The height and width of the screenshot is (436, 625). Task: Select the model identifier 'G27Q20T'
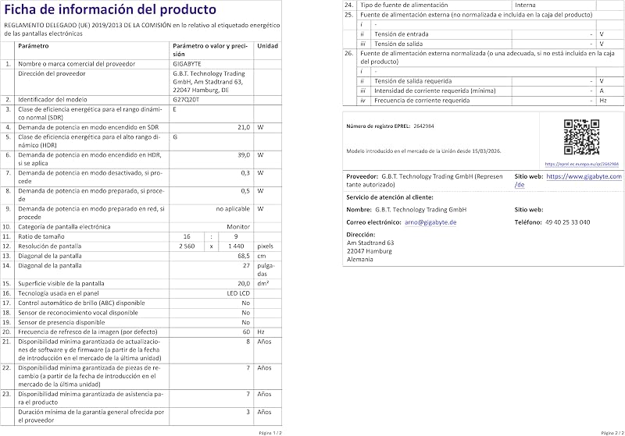[186, 100]
